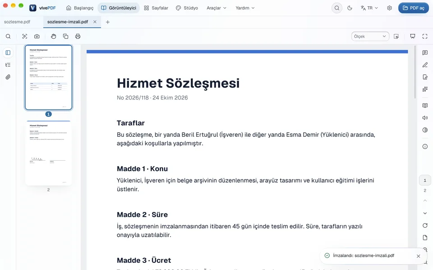Select the sozlesme-imzali.pdf tab
Image resolution: width=433 pixels, height=270 pixels.
tap(68, 22)
